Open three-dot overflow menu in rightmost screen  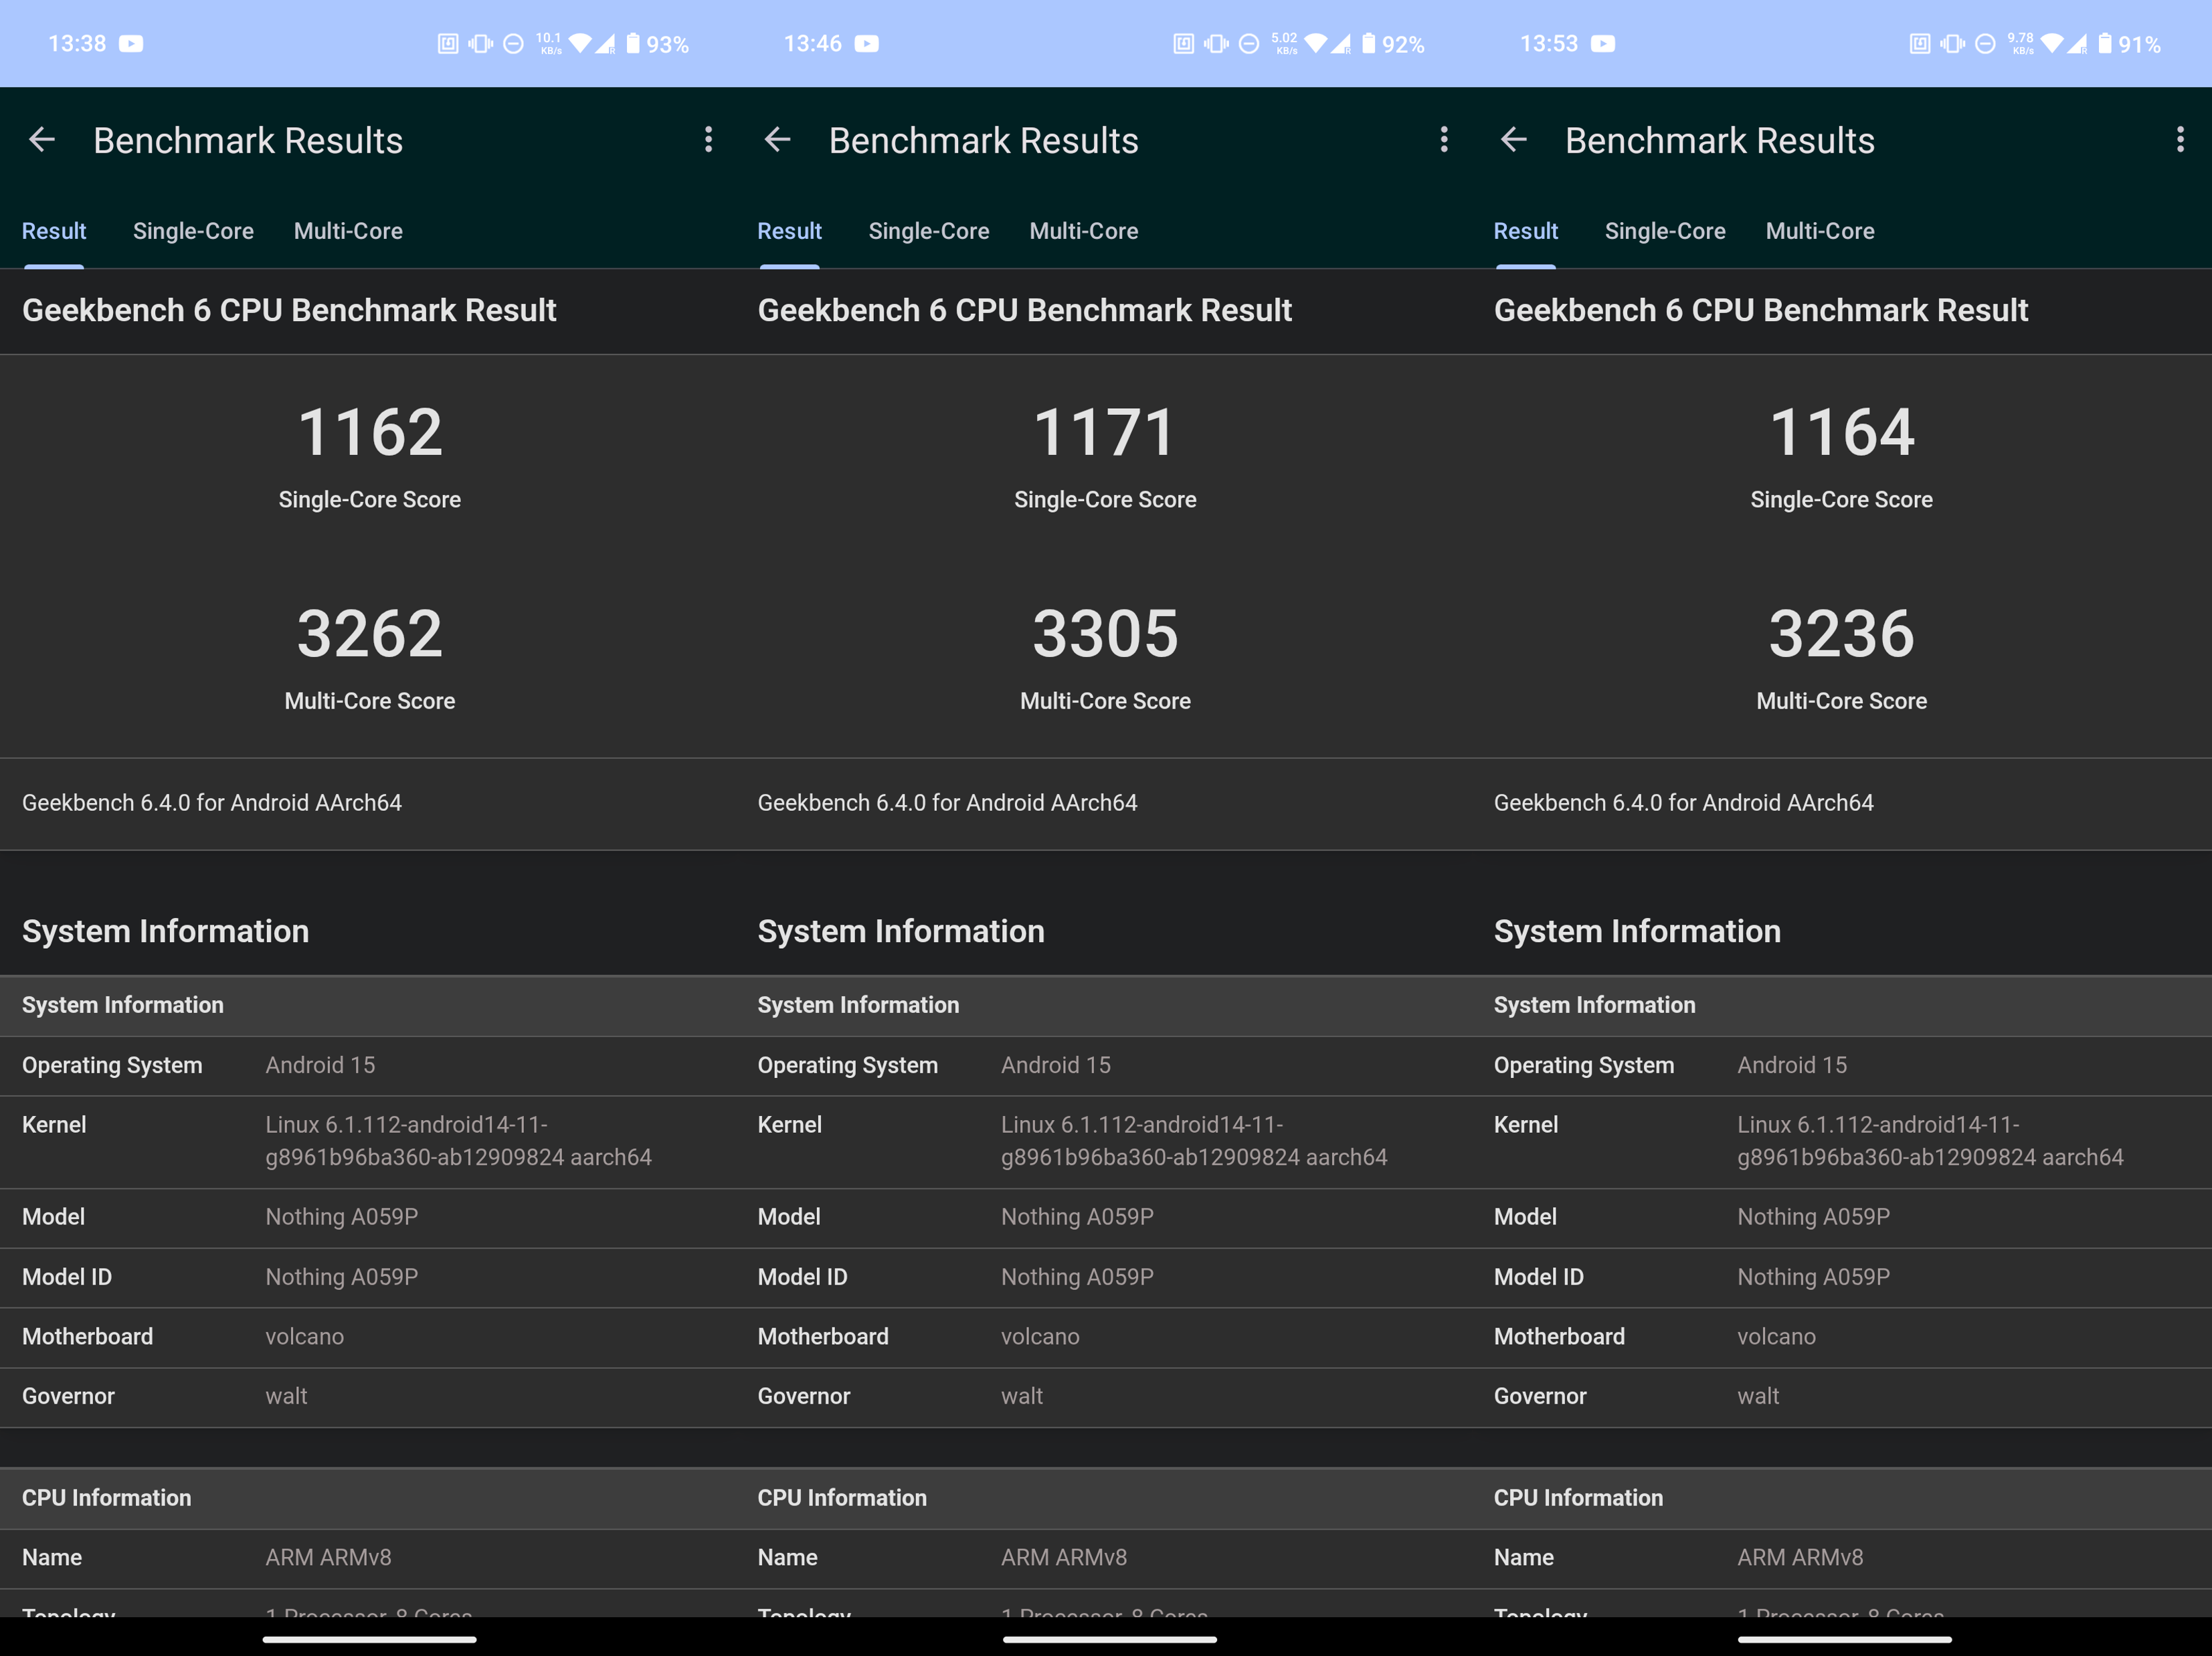click(2180, 140)
